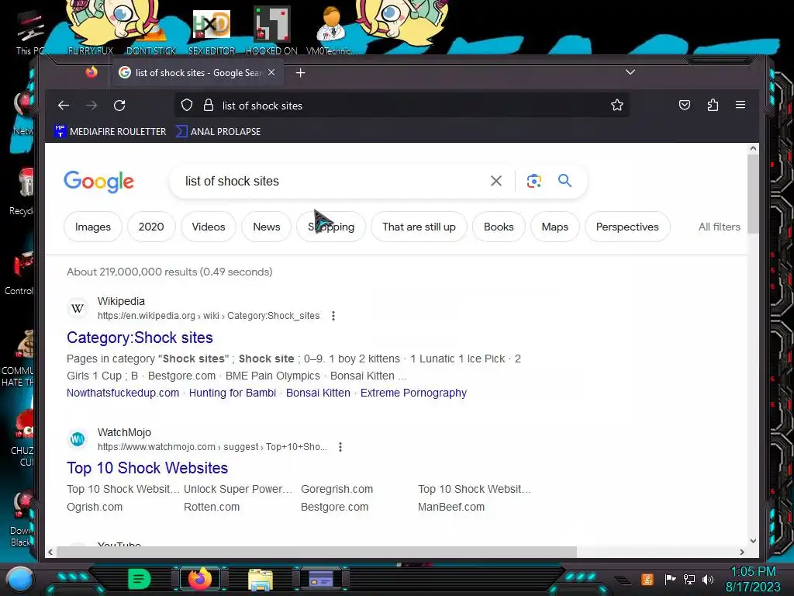Switch to Firefox on taskbar
This screenshot has width=794, height=596.
(x=199, y=579)
